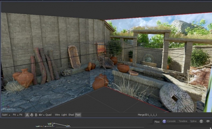Open the chat bubble comments icon

208,121
